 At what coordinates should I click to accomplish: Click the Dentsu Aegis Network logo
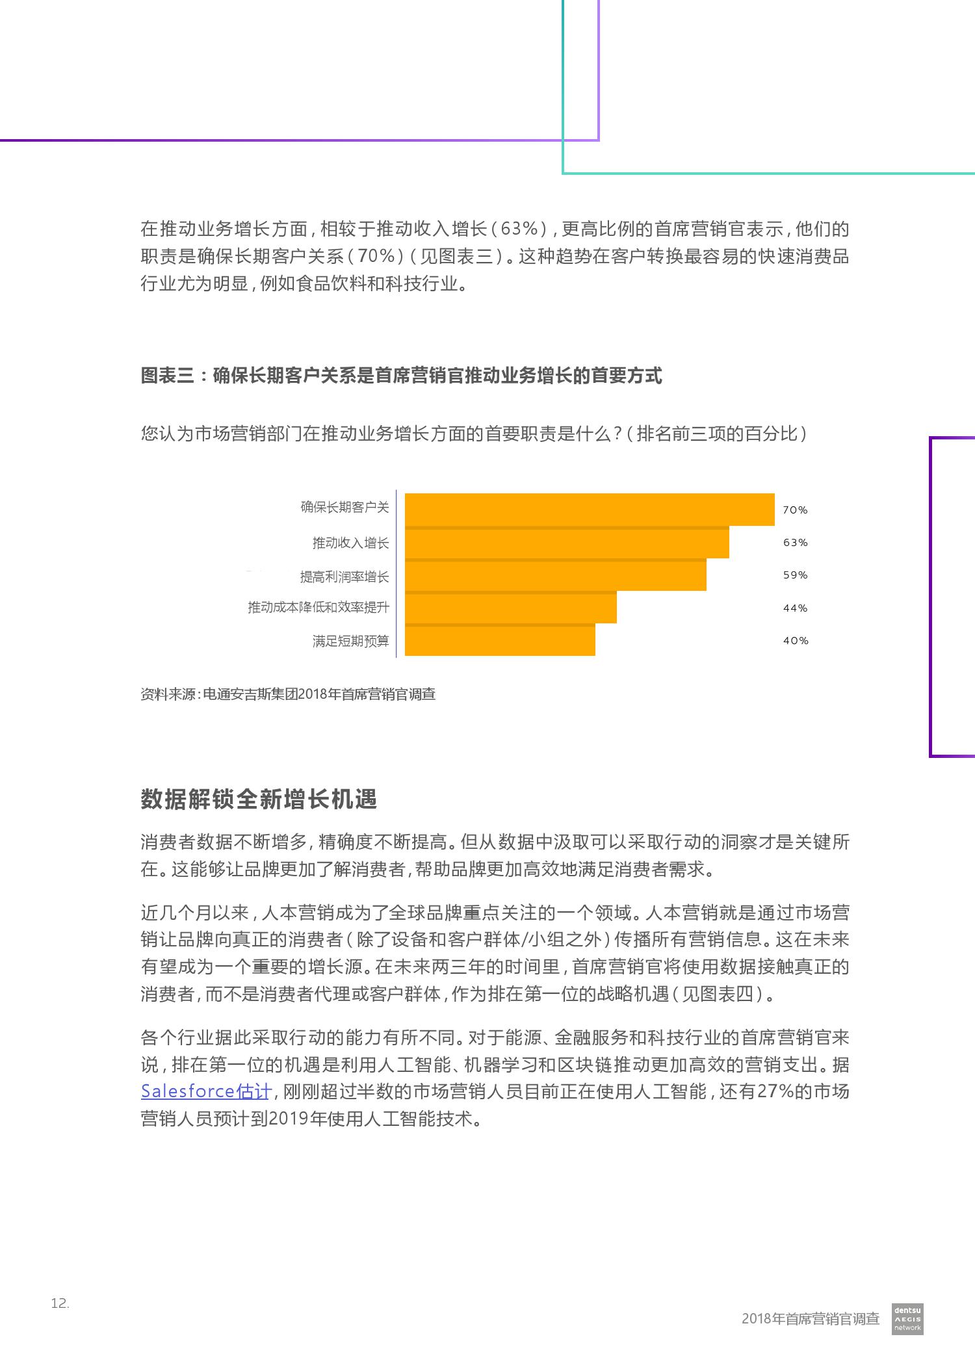[907, 1319]
